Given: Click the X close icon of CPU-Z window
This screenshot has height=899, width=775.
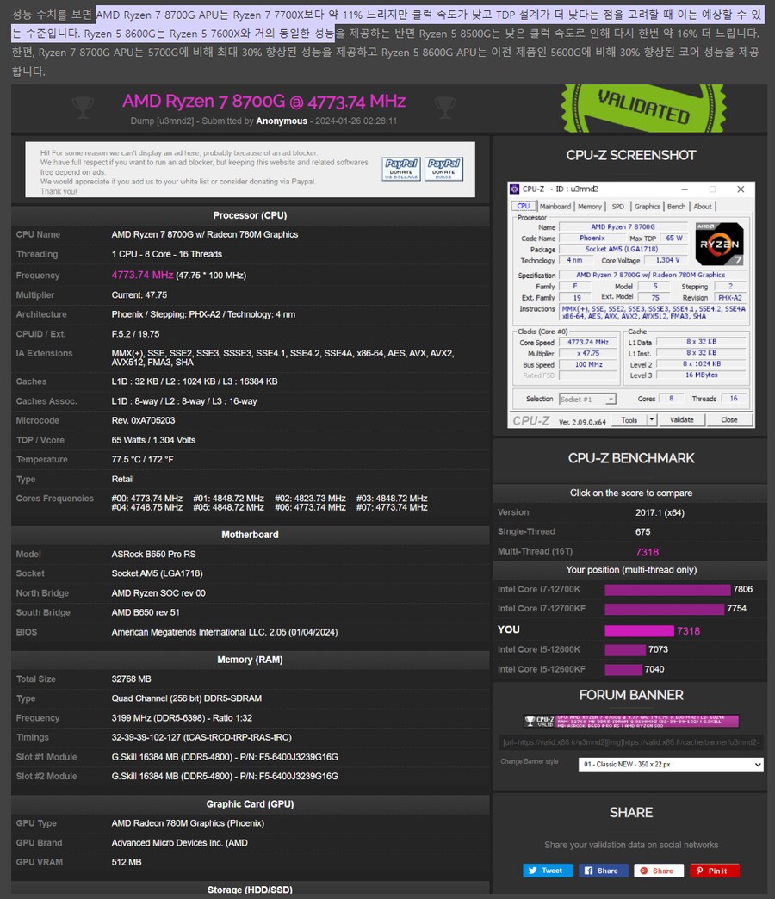Looking at the screenshot, I should point(741,189).
